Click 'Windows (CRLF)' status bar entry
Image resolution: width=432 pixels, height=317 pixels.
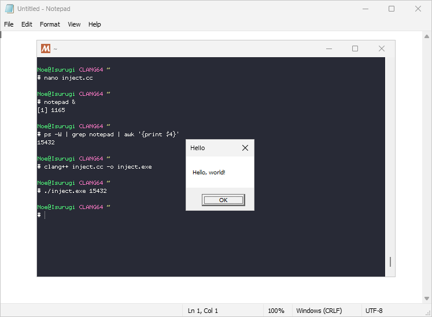[319, 311]
